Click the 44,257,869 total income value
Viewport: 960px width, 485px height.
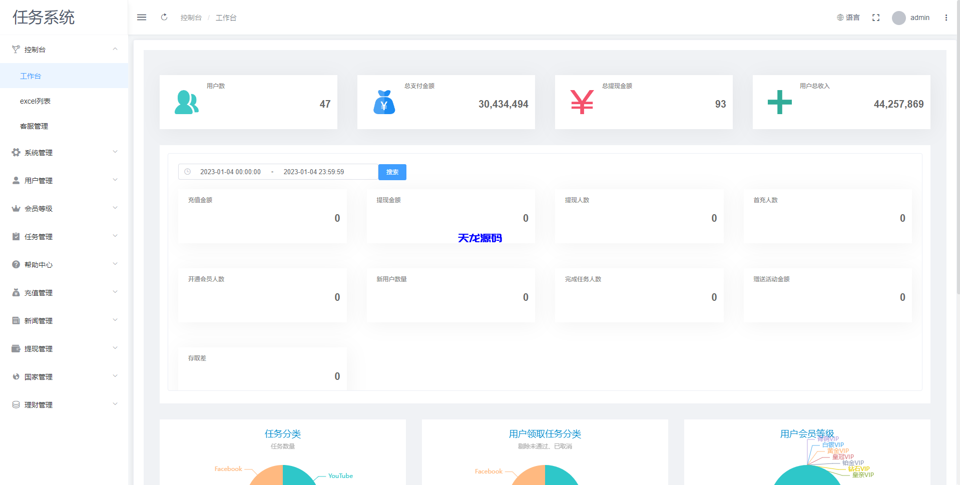pos(899,104)
